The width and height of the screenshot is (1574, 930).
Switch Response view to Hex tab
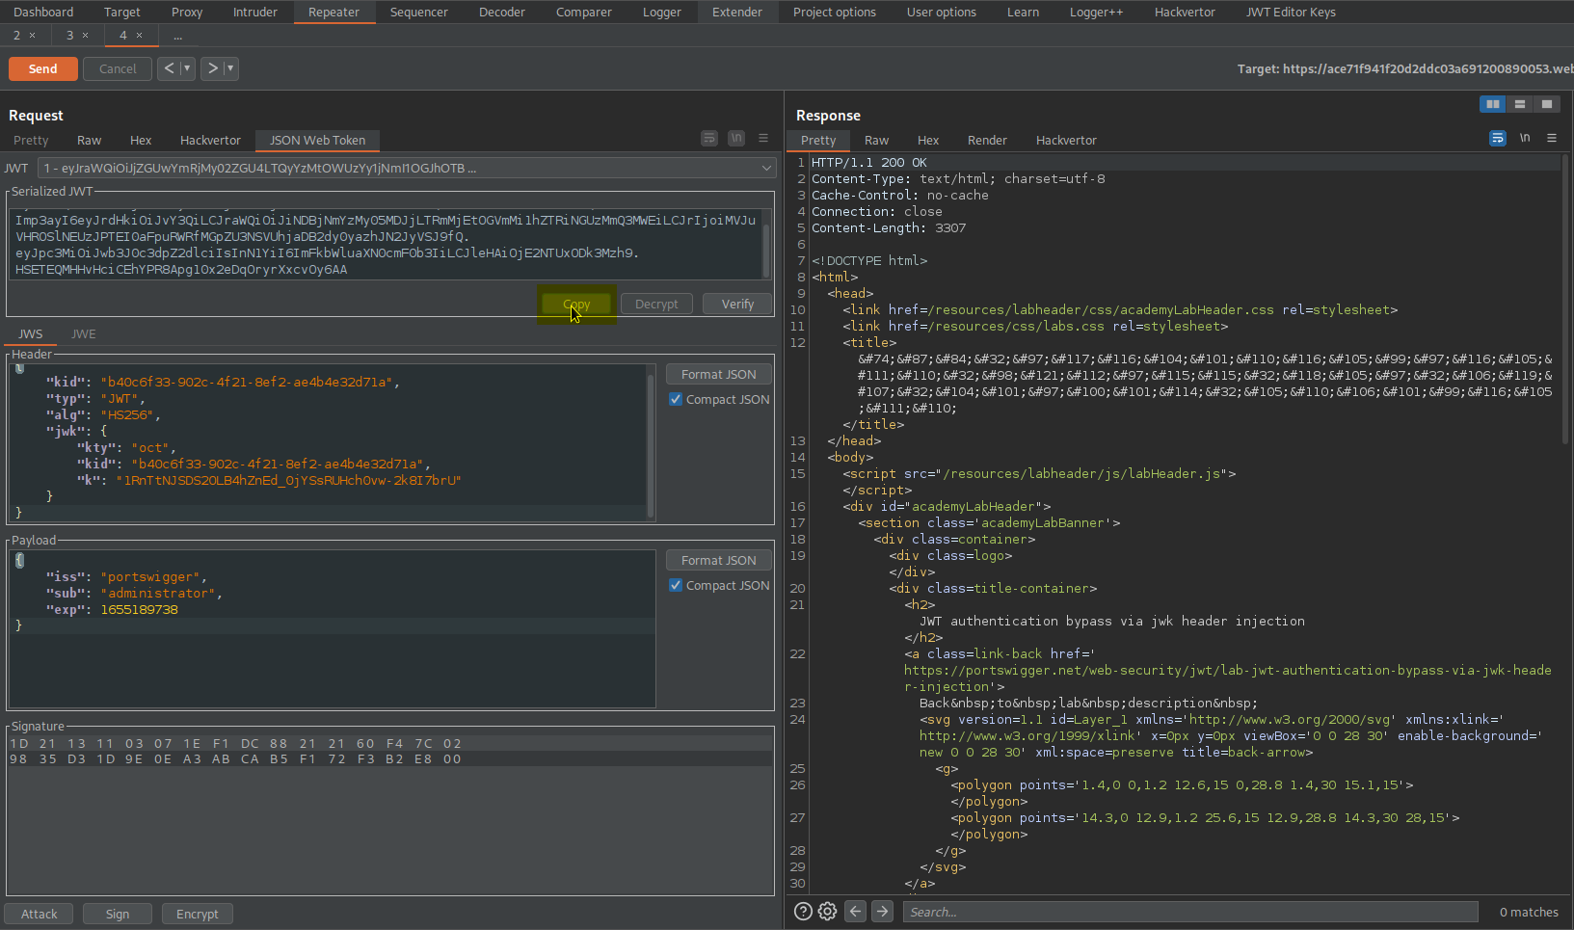(928, 140)
